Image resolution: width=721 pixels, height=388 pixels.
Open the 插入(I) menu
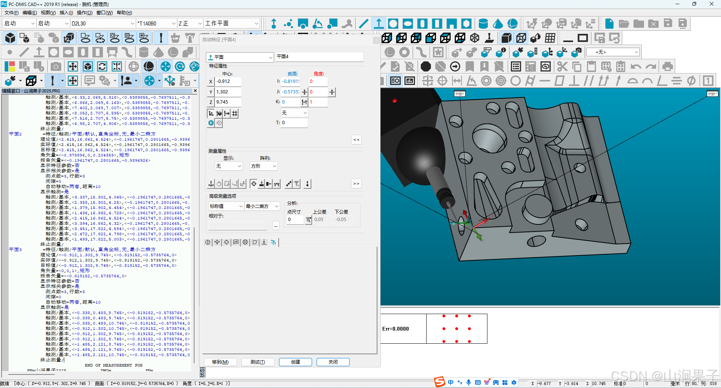coord(66,13)
